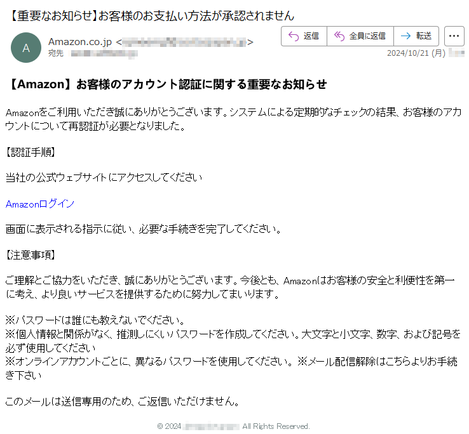Click the このメールは送信専用 notice line
This screenshot has height=434, width=469.
pyautogui.click(x=123, y=402)
